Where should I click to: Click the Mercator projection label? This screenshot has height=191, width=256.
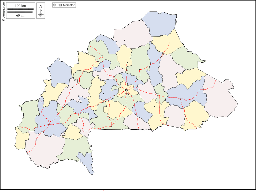69,5
